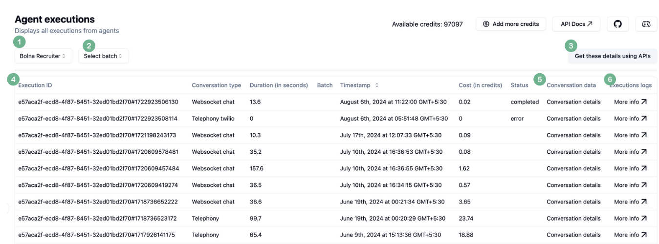659x244 pixels.
Task: Click the error status cell
Action: (x=517, y=119)
